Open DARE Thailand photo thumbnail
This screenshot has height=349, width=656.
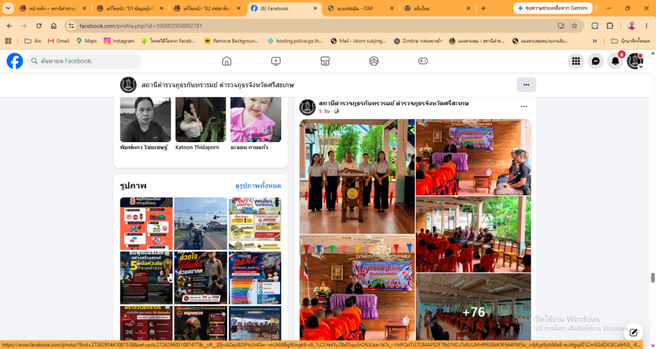255,278
